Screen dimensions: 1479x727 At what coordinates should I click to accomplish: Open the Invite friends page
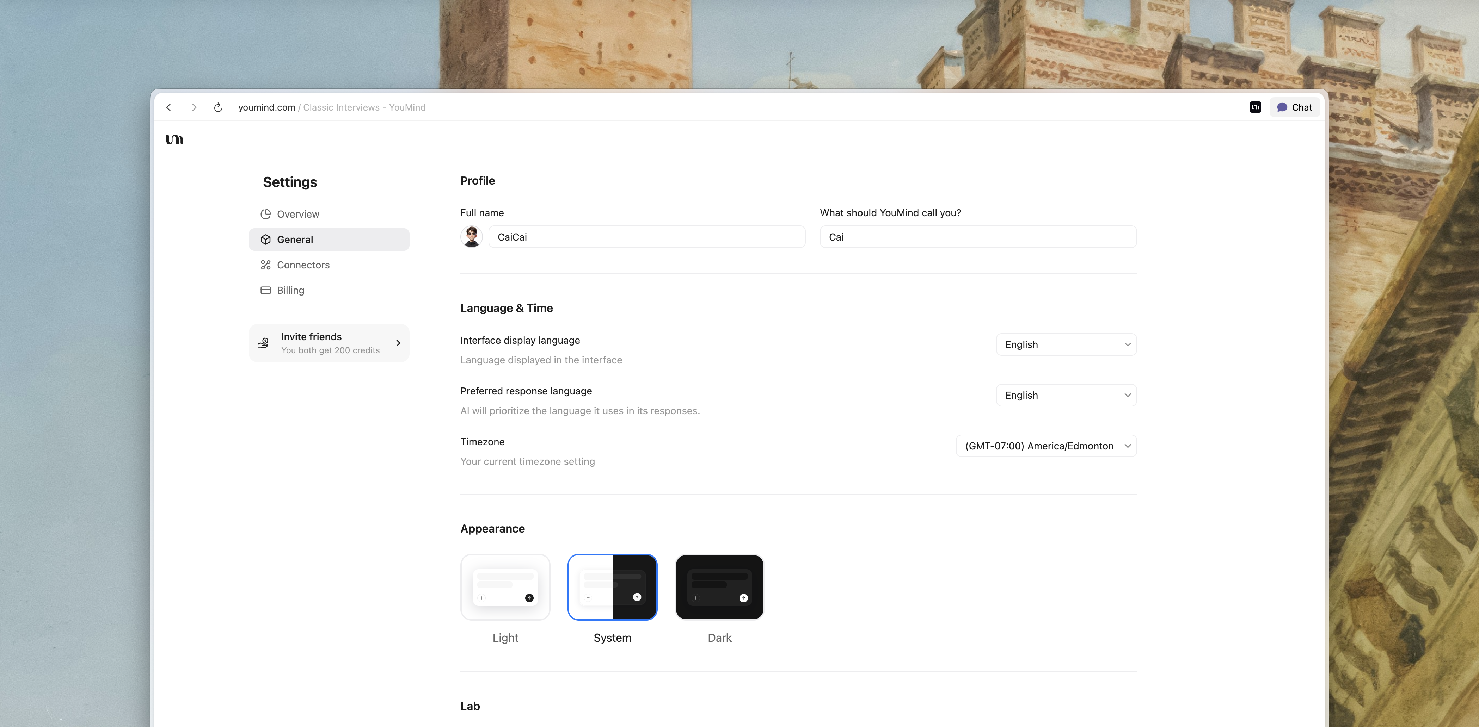tap(329, 343)
